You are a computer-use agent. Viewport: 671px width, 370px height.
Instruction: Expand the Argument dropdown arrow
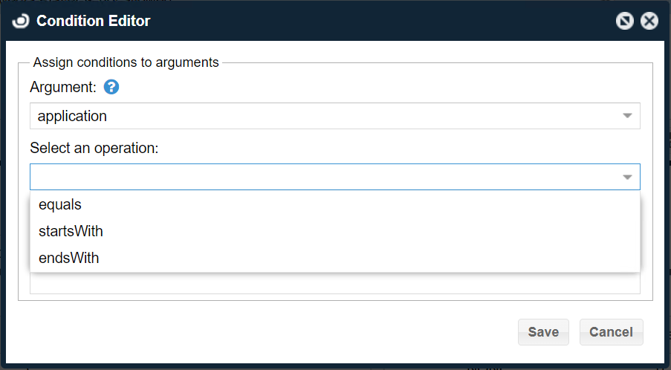pos(628,116)
